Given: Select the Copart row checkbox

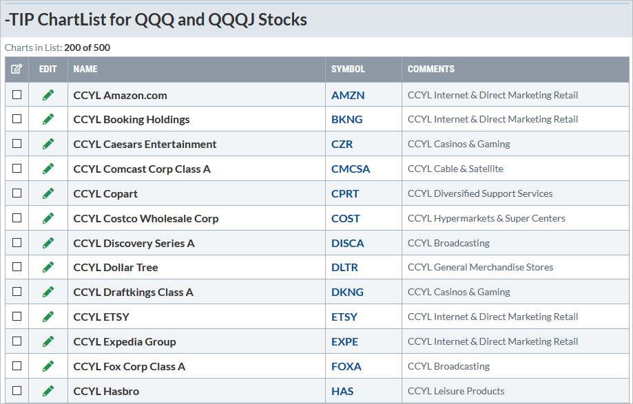Looking at the screenshot, I should (17, 193).
